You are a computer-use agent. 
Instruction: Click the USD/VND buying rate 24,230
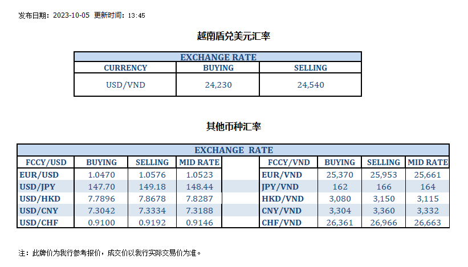[x=218, y=85]
